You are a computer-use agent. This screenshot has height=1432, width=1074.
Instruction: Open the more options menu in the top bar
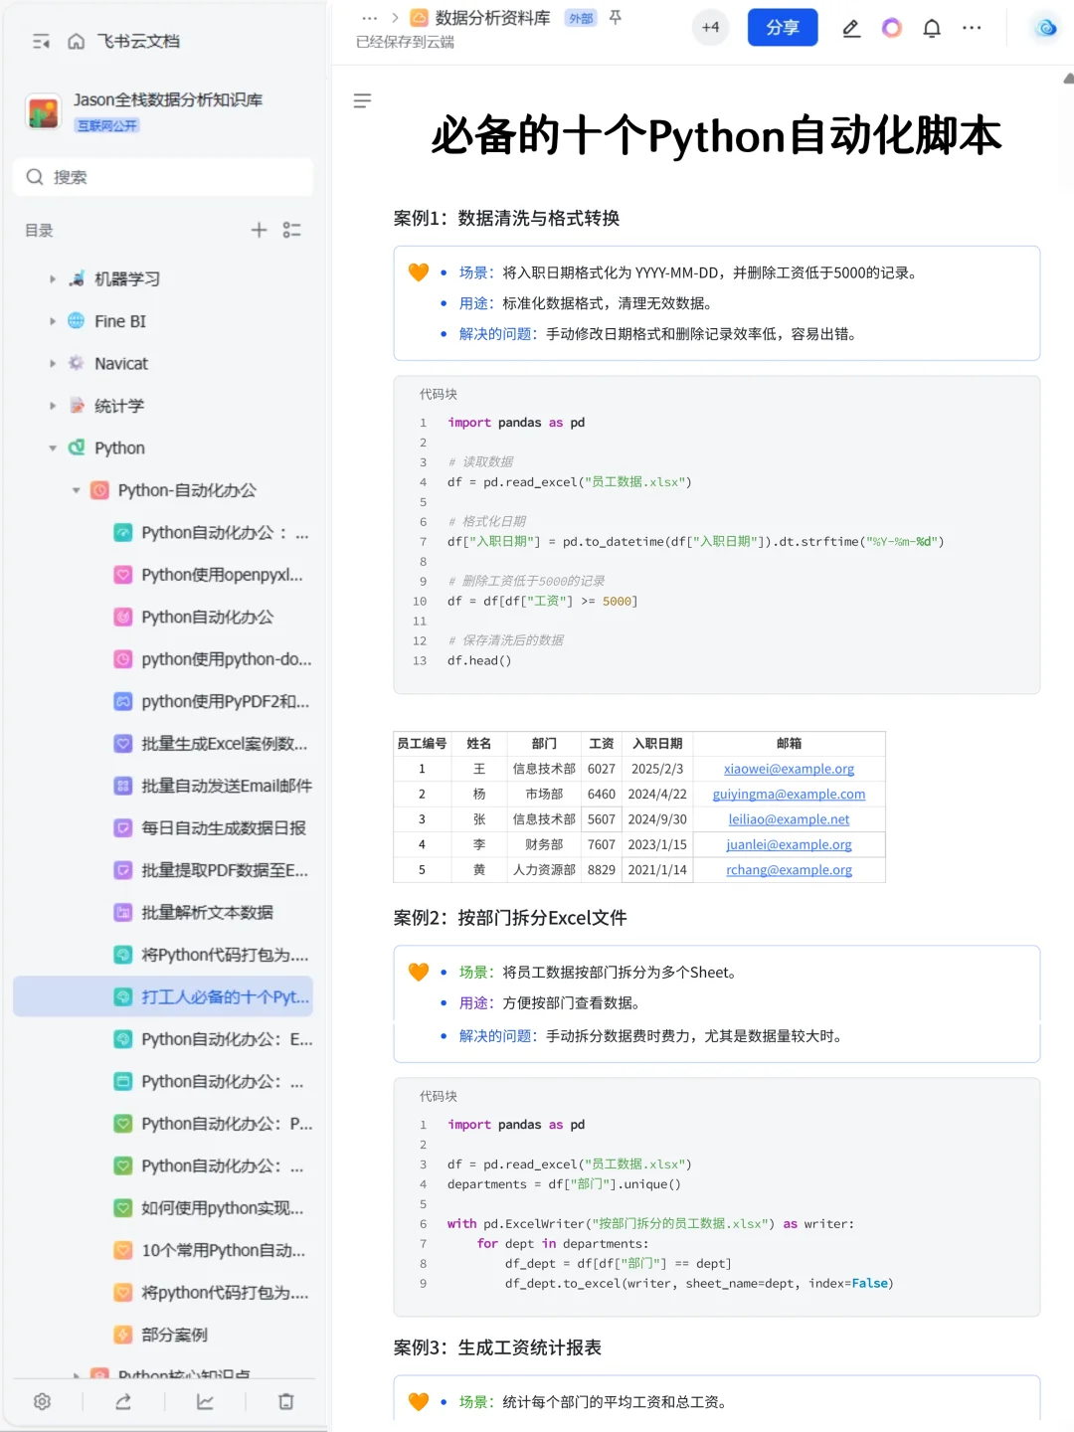(x=972, y=28)
